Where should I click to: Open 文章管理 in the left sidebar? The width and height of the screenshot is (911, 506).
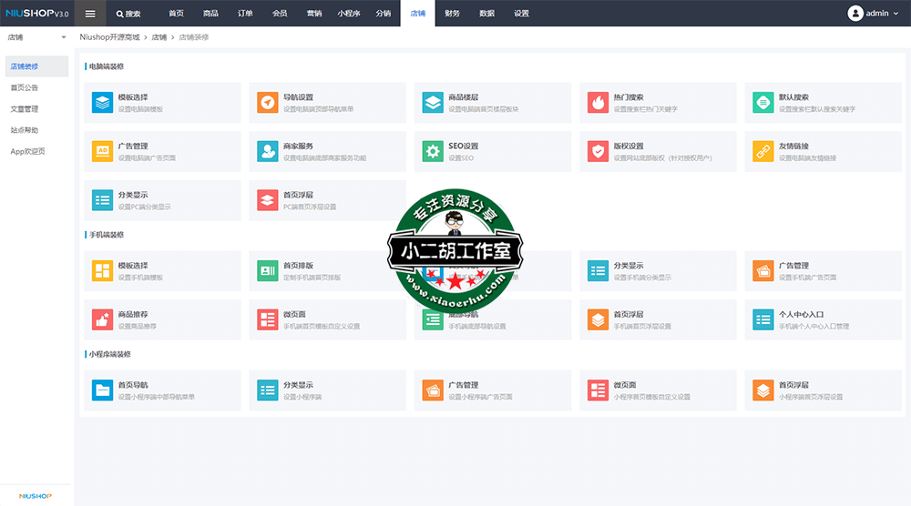[x=25, y=109]
